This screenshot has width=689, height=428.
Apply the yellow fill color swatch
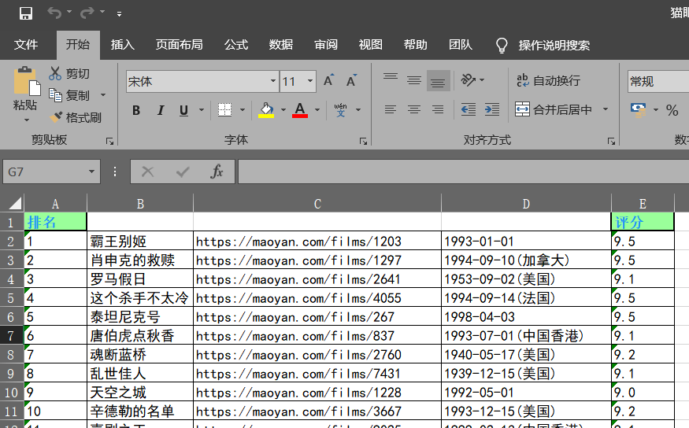(266, 110)
